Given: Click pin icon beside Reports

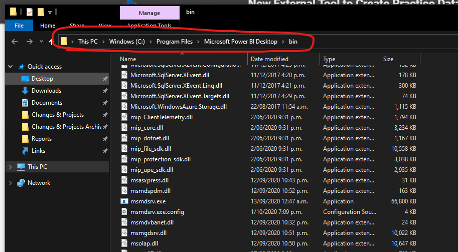Looking at the screenshot, I should pos(105,139).
